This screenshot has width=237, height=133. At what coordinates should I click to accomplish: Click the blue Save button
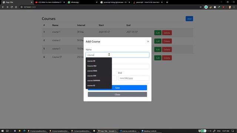(x=117, y=88)
